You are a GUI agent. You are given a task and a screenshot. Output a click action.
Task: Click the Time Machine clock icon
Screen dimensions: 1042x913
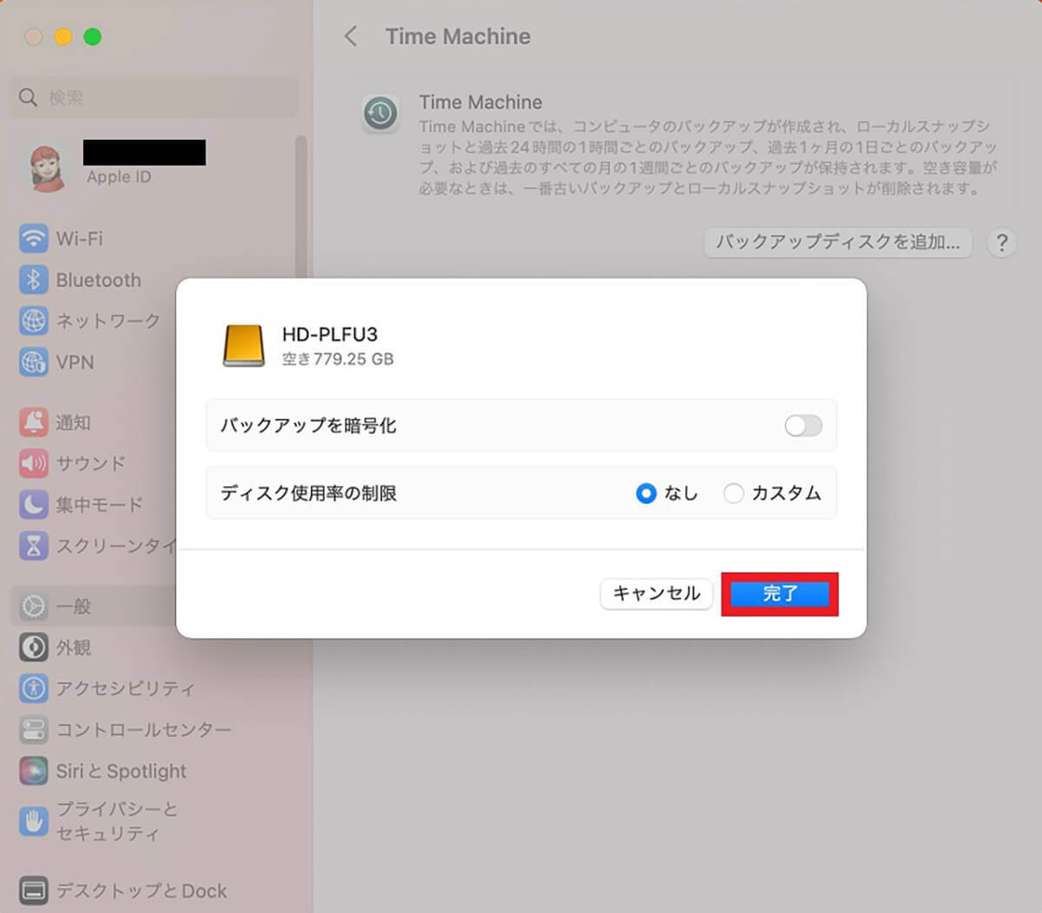(x=380, y=114)
